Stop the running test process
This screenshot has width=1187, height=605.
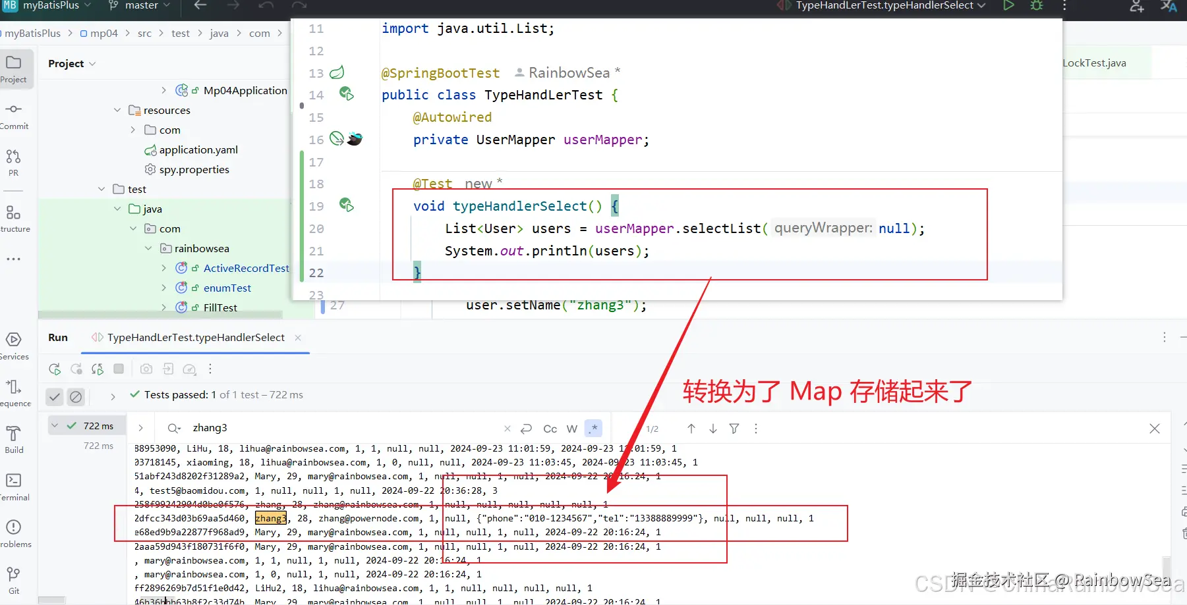[119, 369]
